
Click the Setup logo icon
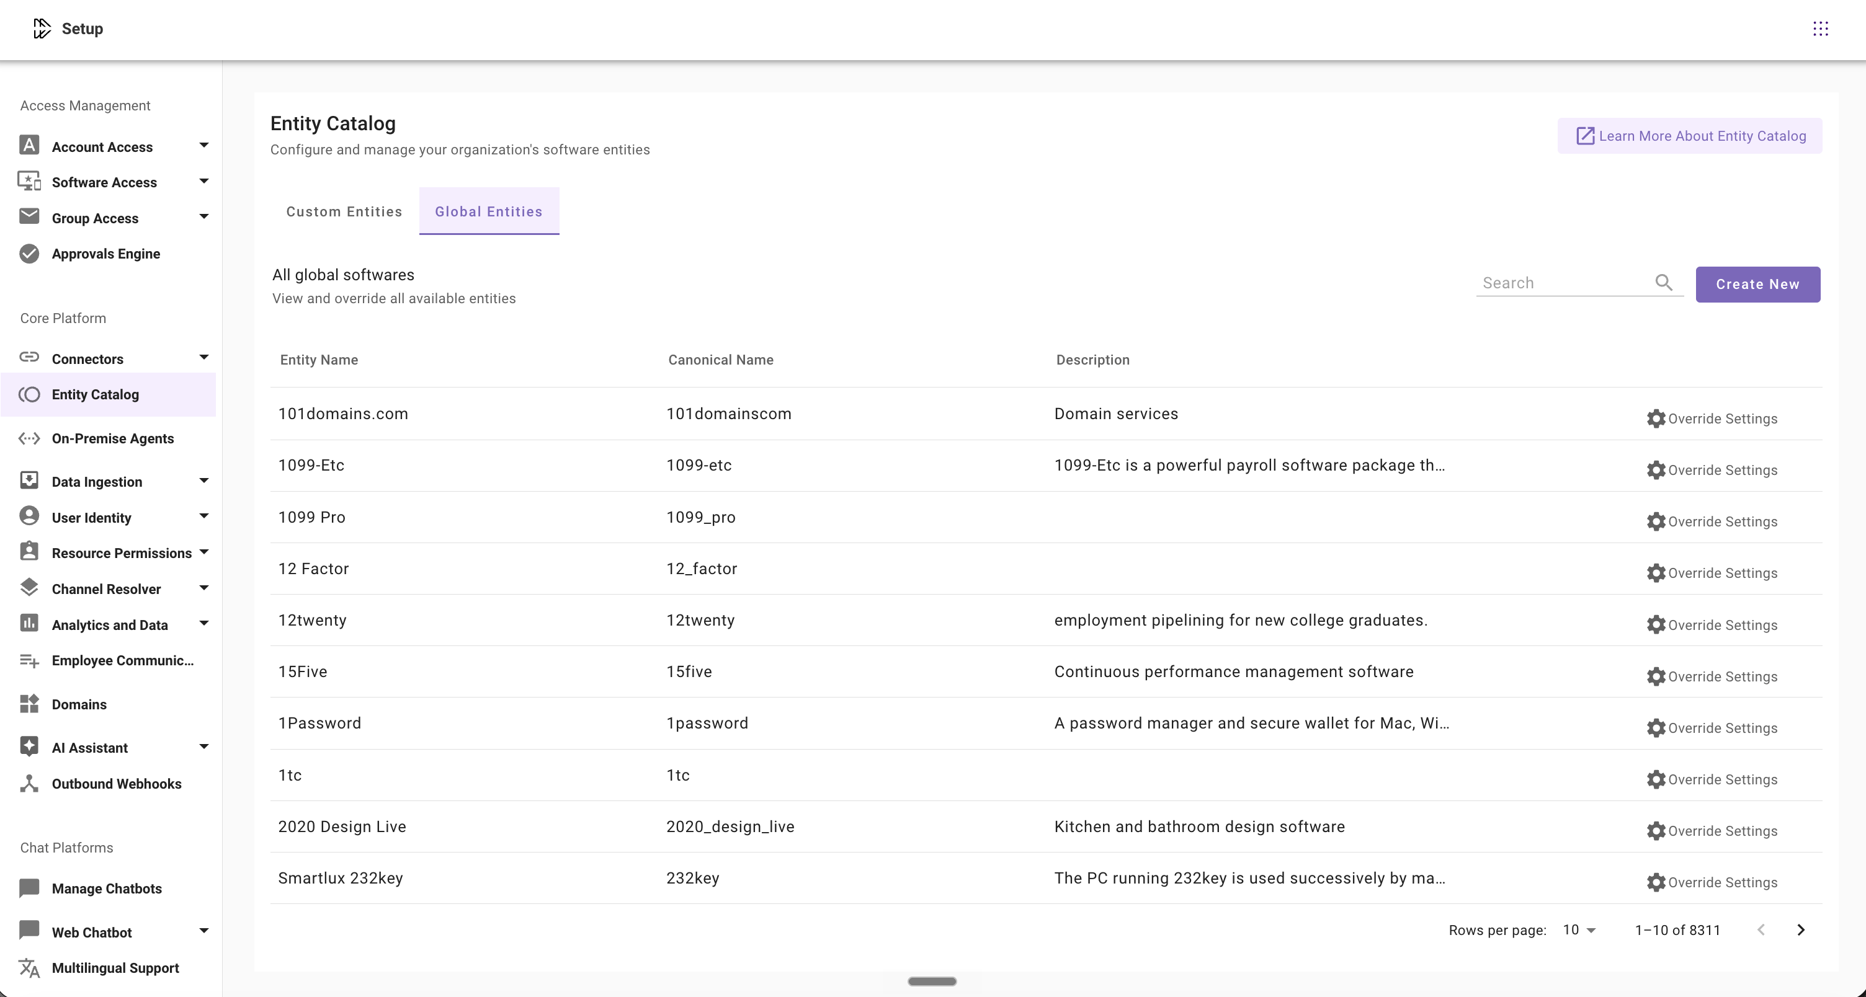tap(42, 29)
